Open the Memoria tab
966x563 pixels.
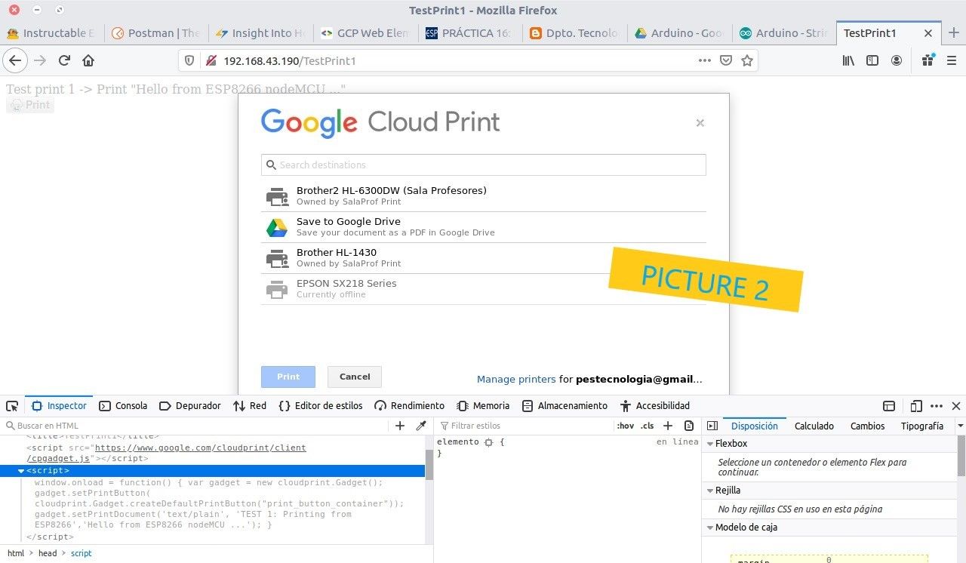pyautogui.click(x=483, y=406)
